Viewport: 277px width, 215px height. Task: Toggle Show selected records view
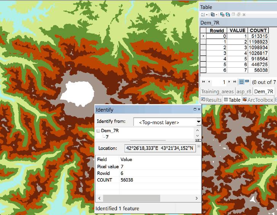[x=247, y=82]
